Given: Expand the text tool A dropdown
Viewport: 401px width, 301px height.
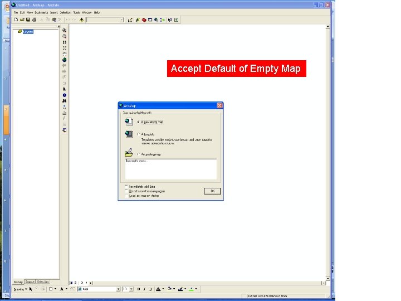Looking at the screenshot, I should coord(66,289).
